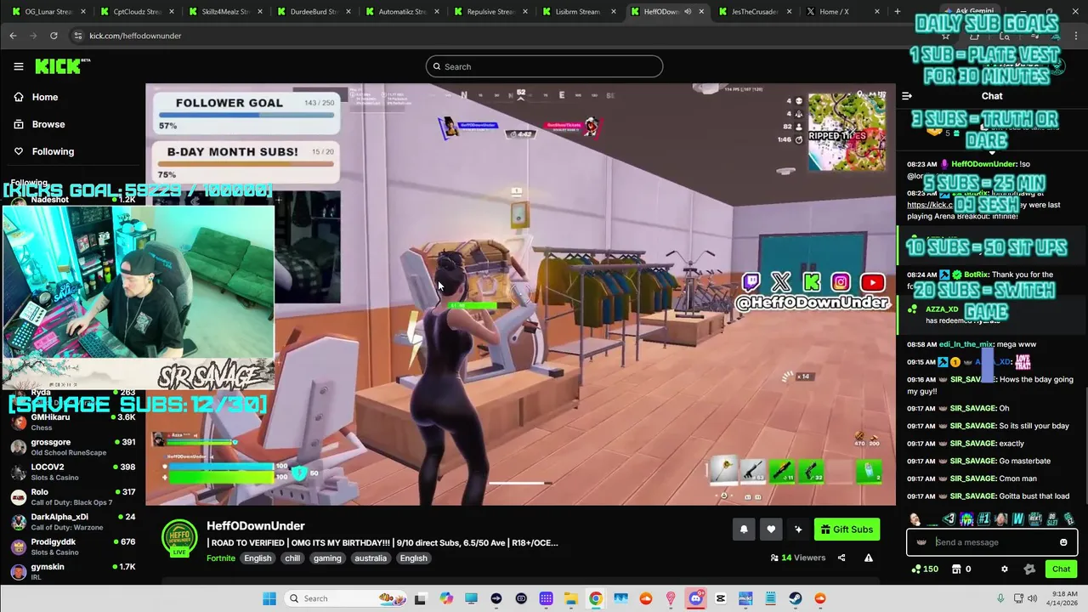Open the chat identity badge icon

[x=922, y=542]
